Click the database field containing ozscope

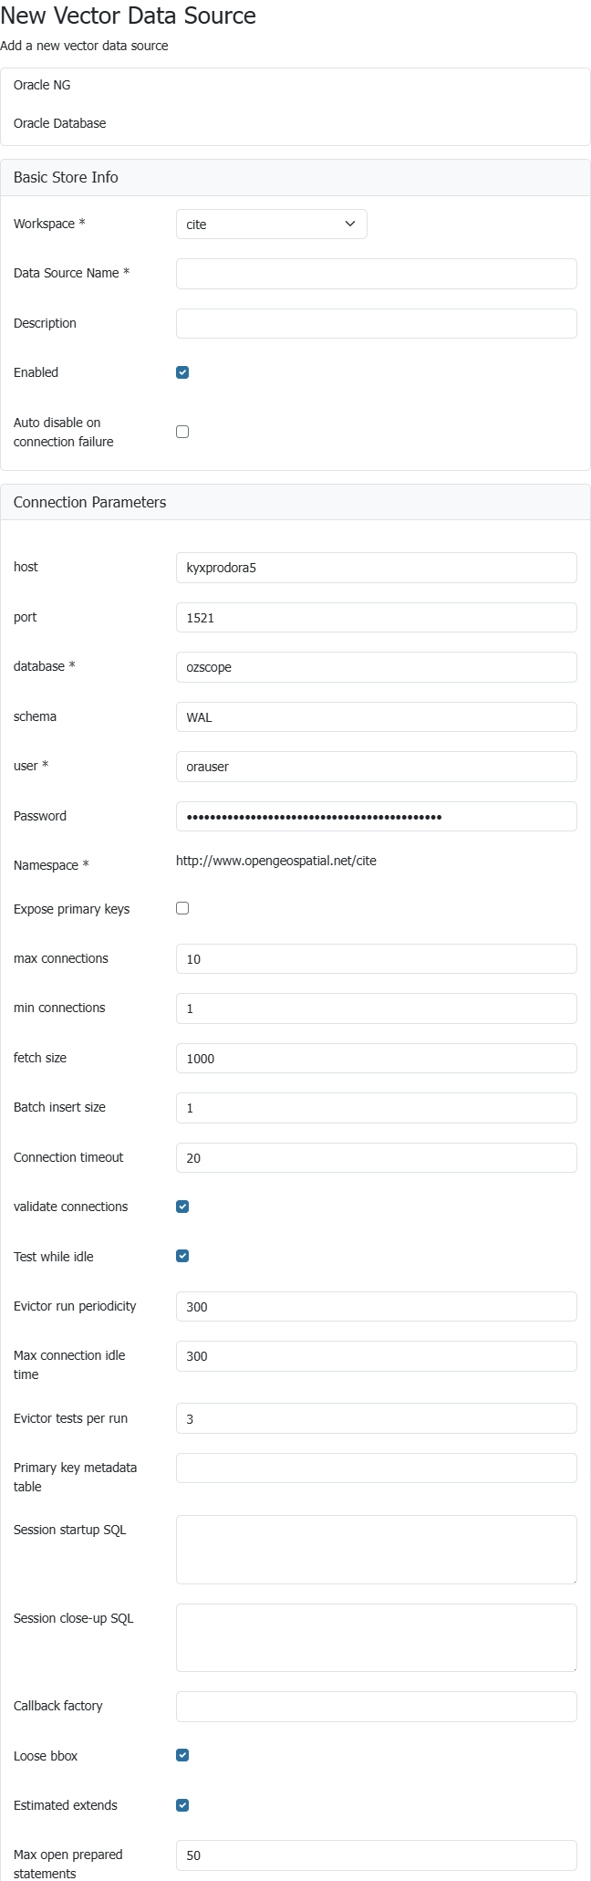coord(376,667)
